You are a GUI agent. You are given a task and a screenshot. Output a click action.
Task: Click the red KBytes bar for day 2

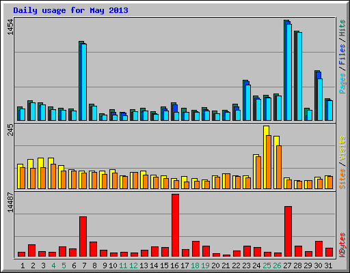(x=31, y=250)
